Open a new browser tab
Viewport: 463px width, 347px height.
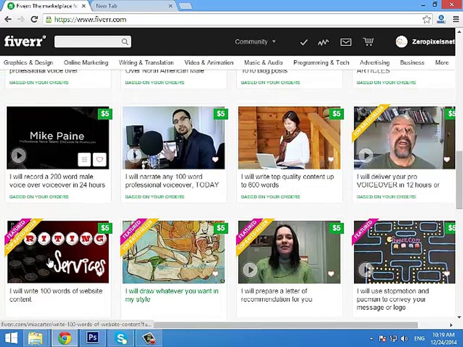point(185,6)
